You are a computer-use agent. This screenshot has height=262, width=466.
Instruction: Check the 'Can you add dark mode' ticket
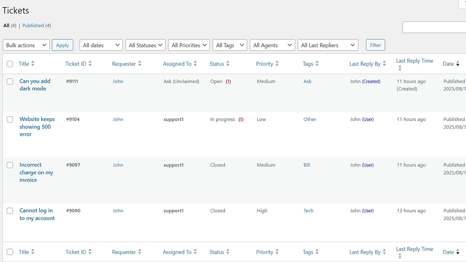click(10, 82)
